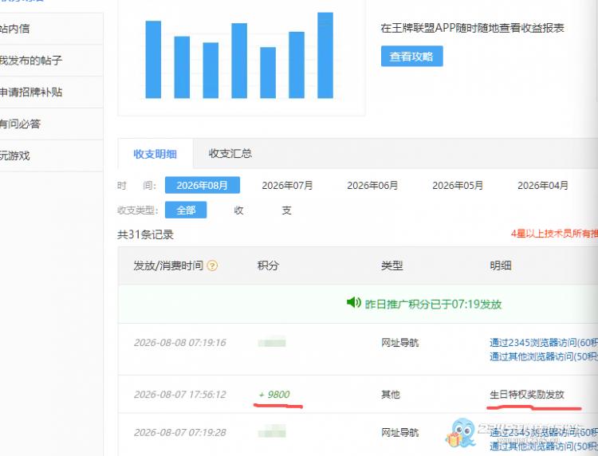This screenshot has width=598, height=456.
Task: Click the green speaker announcement icon
Action: 353,303
